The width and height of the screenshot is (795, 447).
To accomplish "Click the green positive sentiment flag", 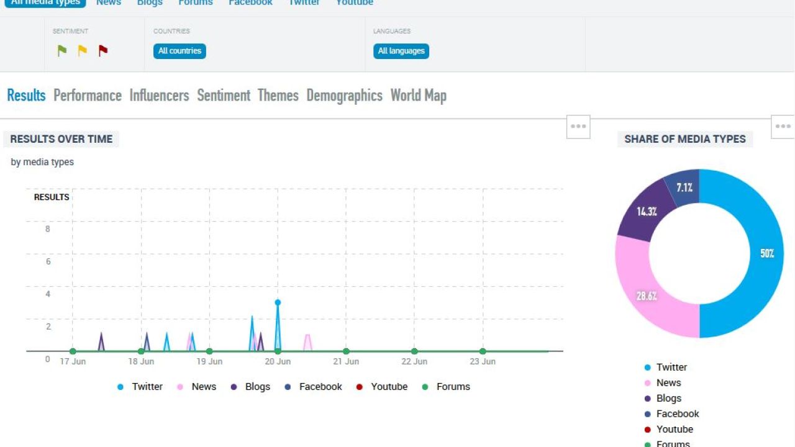I will 62,51.
